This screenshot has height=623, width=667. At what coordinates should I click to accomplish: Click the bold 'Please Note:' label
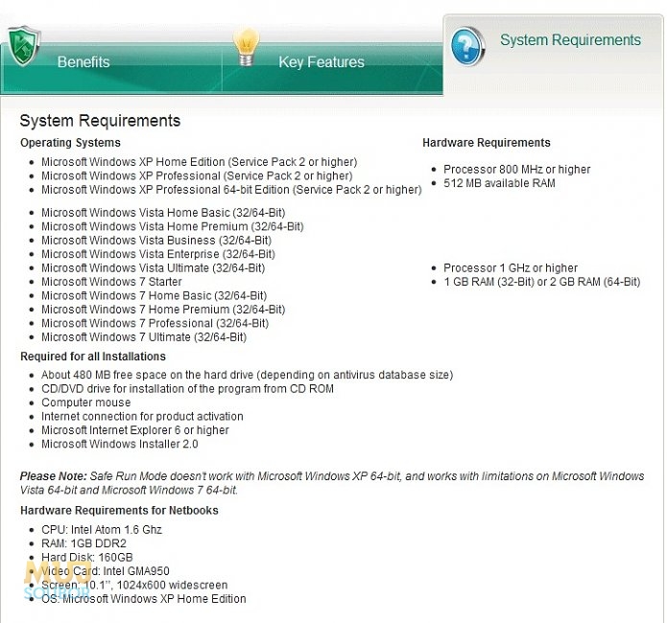(x=54, y=476)
